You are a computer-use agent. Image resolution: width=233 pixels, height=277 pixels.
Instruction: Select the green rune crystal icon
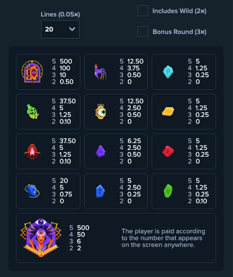click(168, 191)
